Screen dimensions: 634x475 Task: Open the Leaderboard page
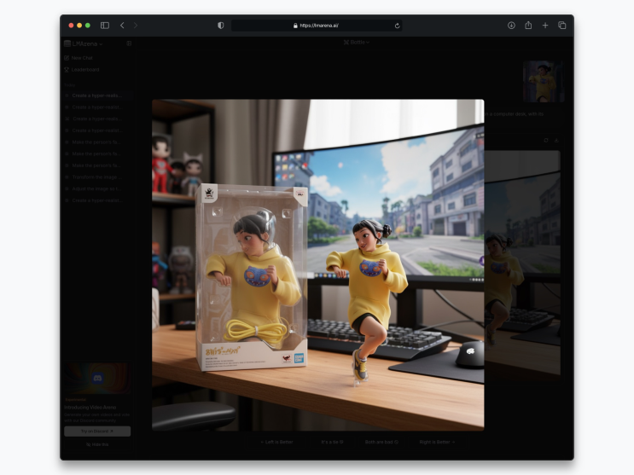coord(82,70)
